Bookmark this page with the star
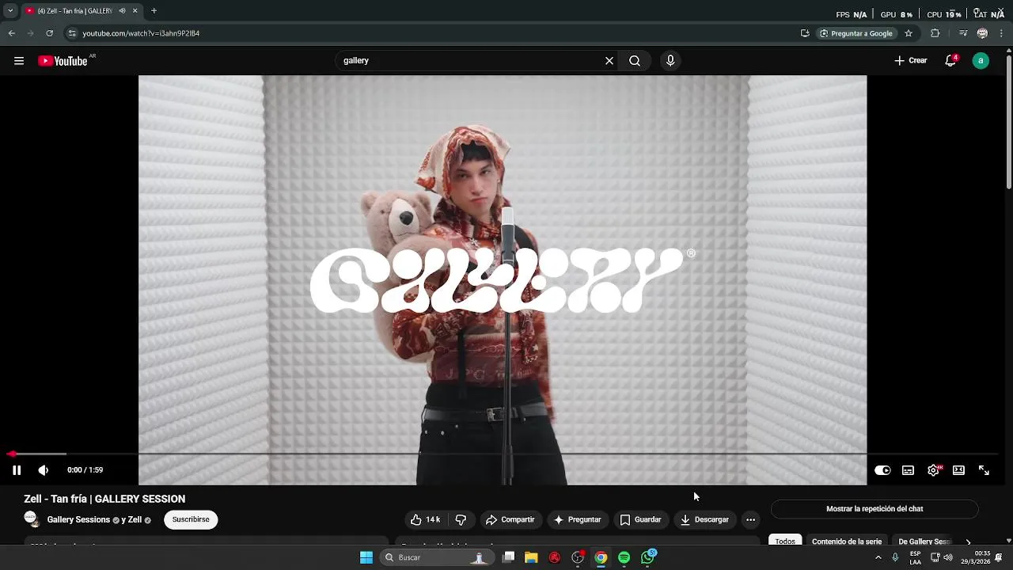Image resolution: width=1013 pixels, height=570 pixels. [x=909, y=33]
